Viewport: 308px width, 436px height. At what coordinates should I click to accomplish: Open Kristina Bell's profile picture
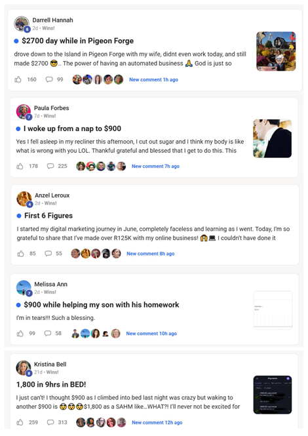(x=24, y=368)
